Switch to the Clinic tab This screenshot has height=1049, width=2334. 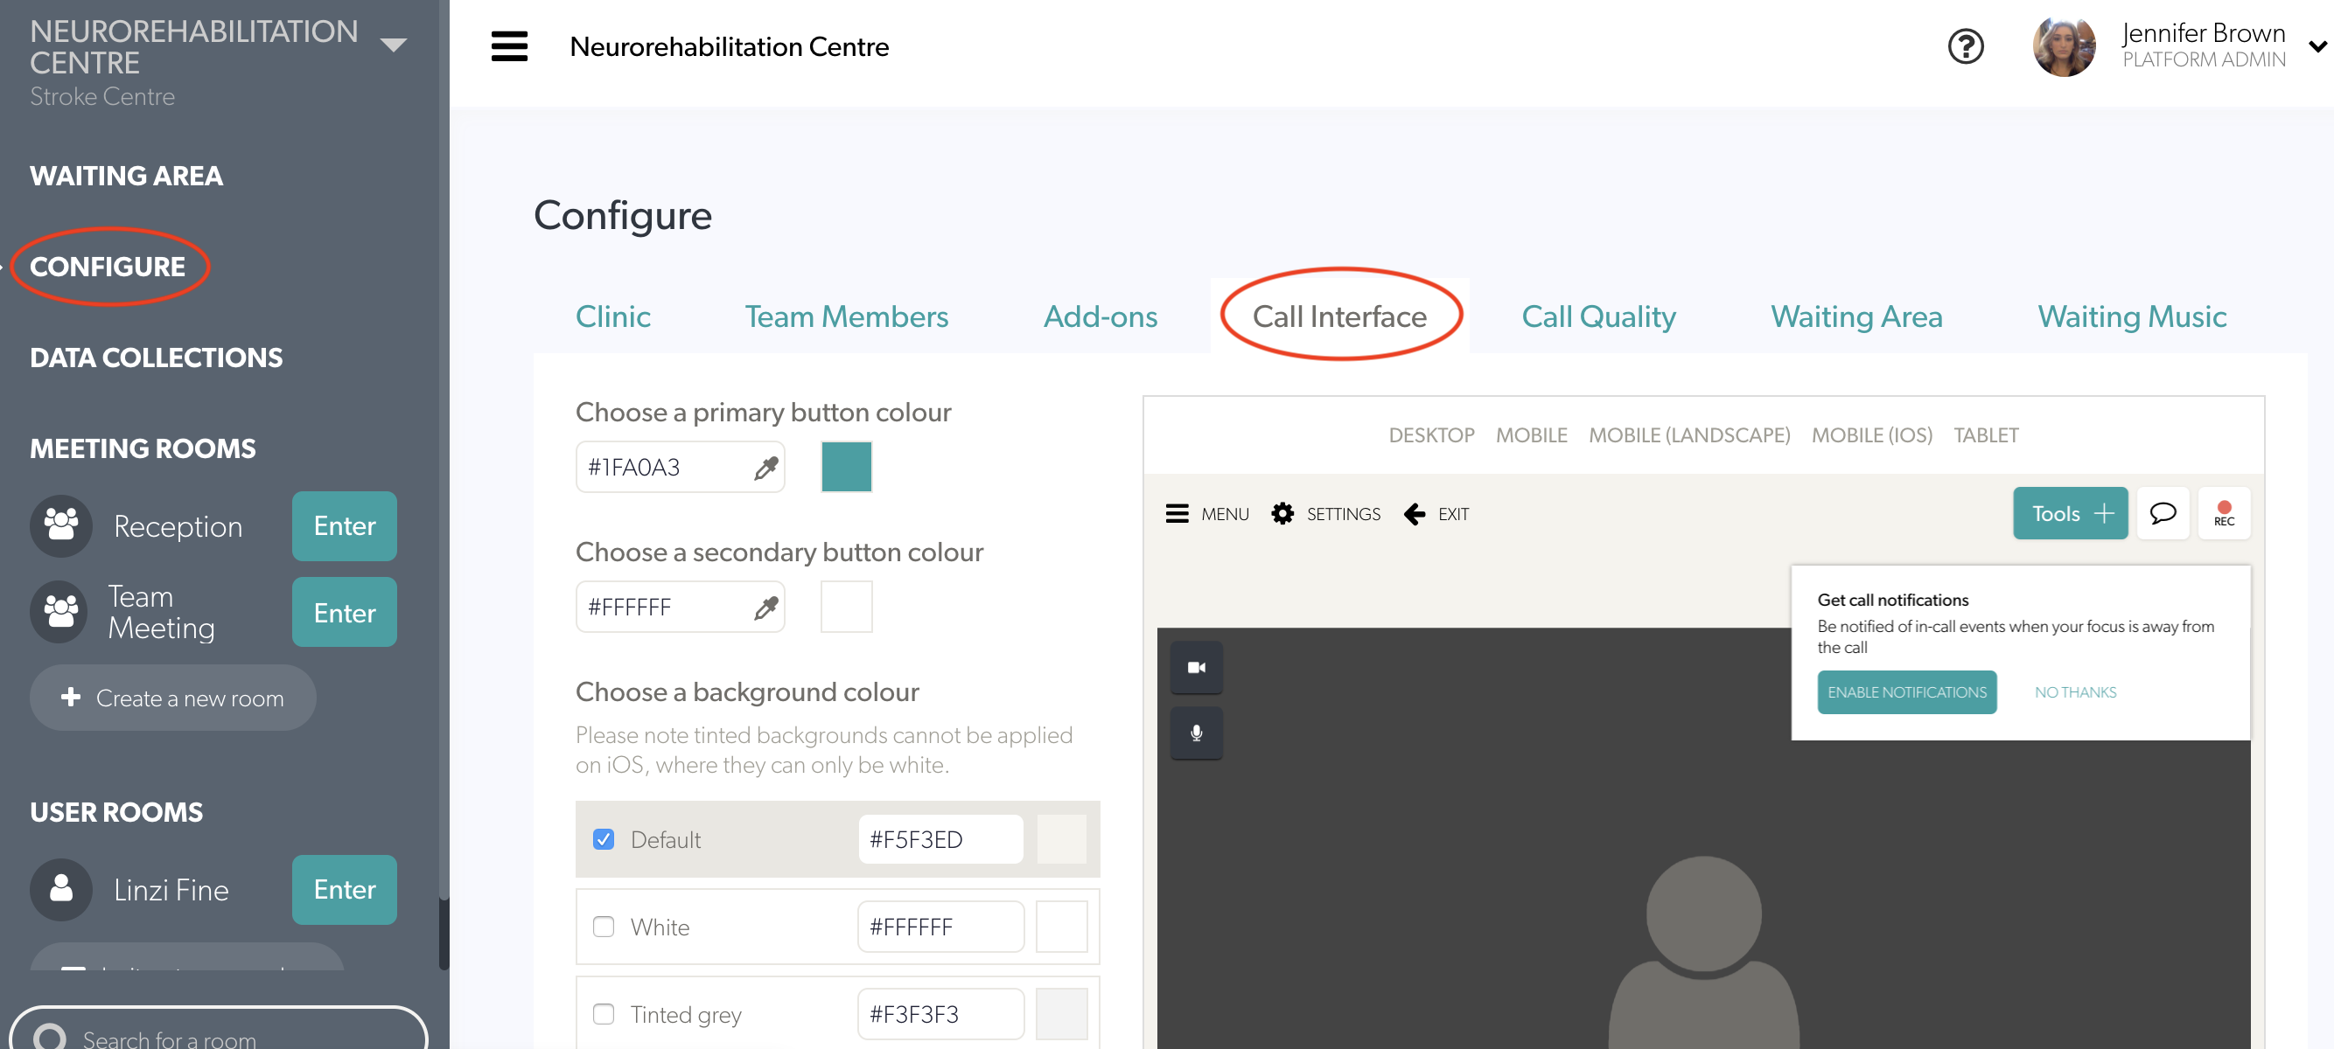(x=612, y=316)
